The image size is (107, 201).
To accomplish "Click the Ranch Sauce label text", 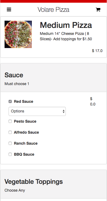I will [x=26, y=143].
